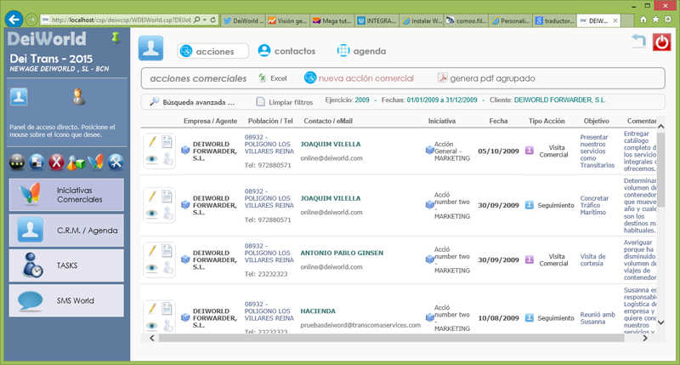Click the businessman figure icon in sidebar
This screenshot has width=680, height=365.
[78, 97]
